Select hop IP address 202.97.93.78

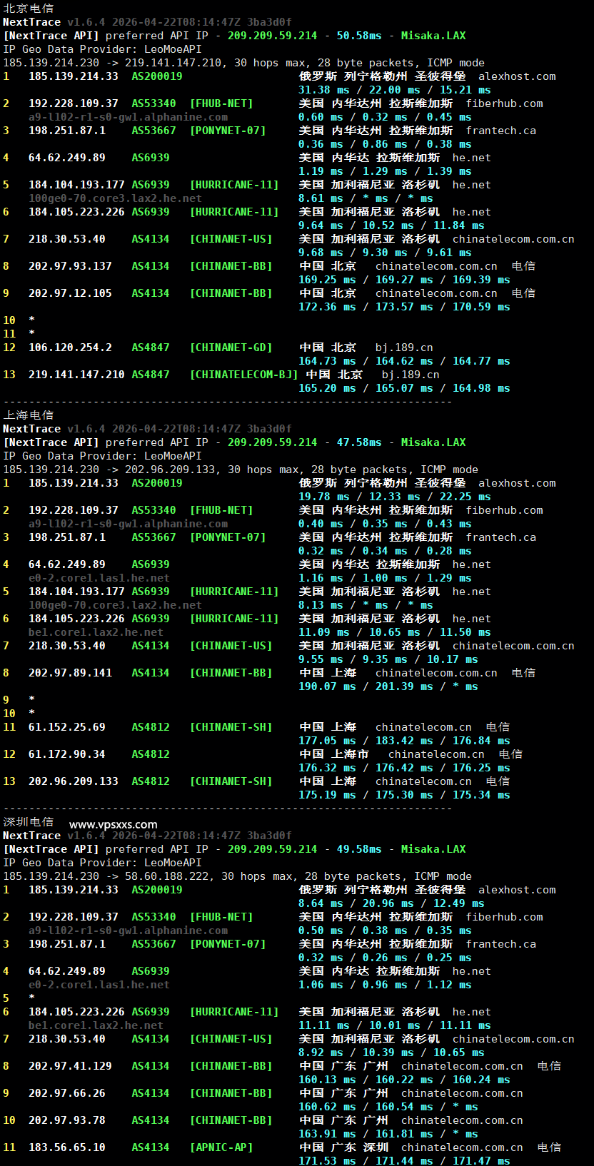[67, 1120]
